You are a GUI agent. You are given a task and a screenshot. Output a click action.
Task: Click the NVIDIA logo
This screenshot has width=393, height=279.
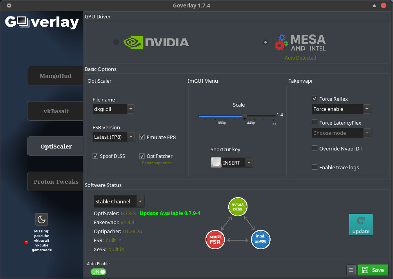[x=156, y=42]
